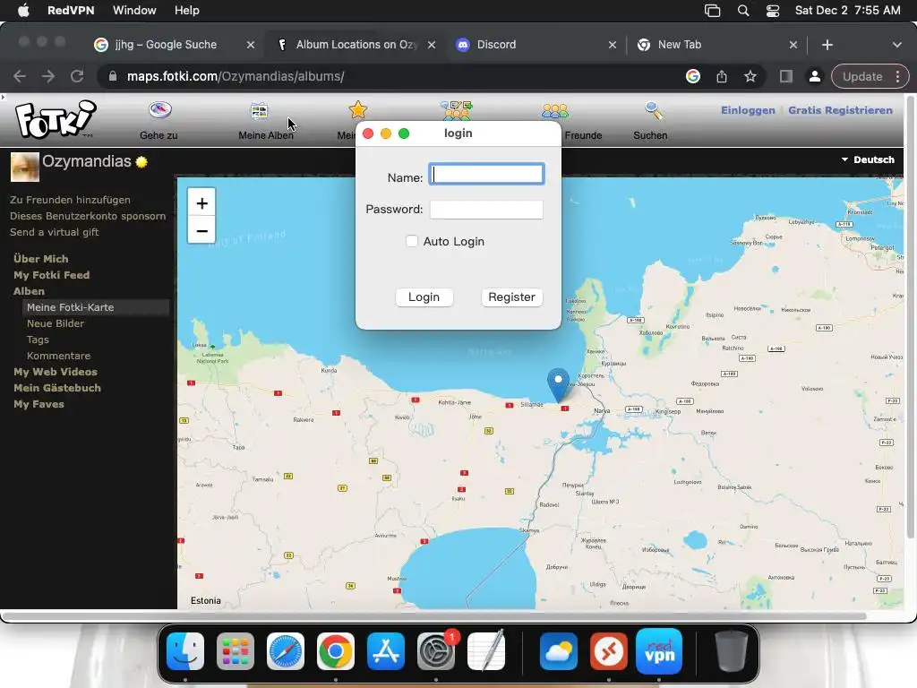917x688 pixels.
Task: Click the Gratis Registrieren link
Action: (840, 110)
